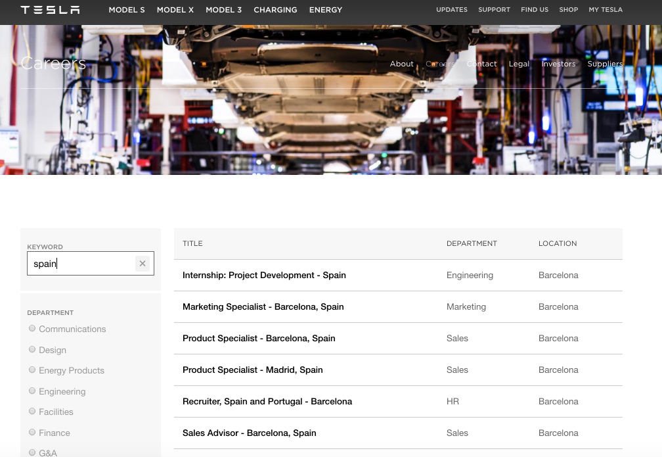The height and width of the screenshot is (457, 662).
Task: Click Barcelona location in Product Specialist Madrid row
Action: pos(558,370)
